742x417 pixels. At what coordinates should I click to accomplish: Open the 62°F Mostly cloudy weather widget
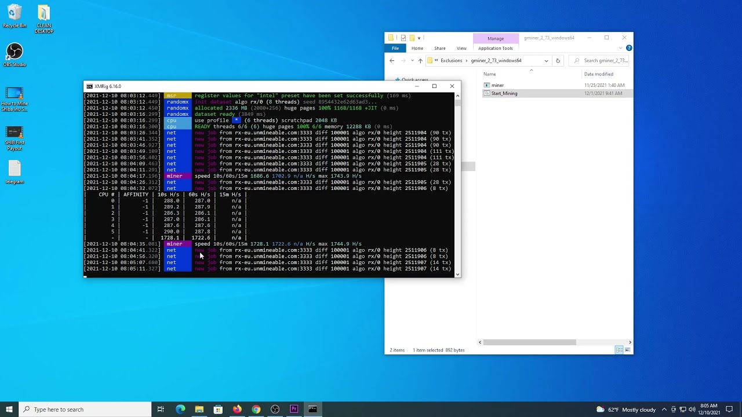click(x=625, y=409)
